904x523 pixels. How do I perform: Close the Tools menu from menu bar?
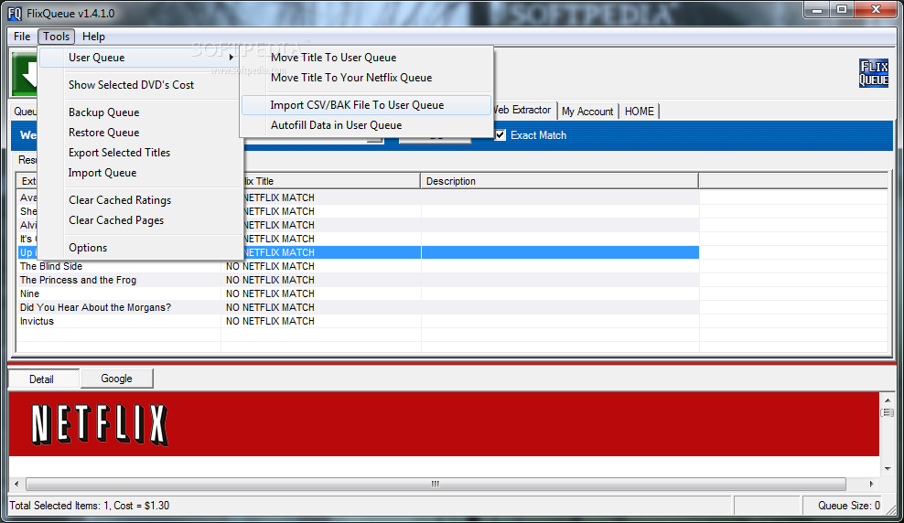(x=57, y=37)
